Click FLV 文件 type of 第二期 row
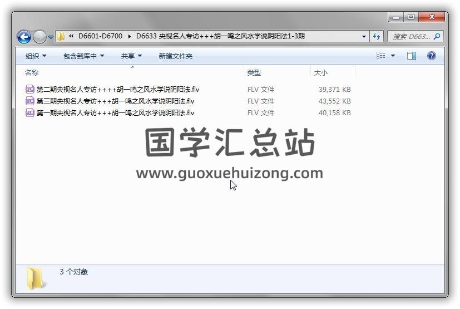The width and height of the screenshot is (460, 309). [x=261, y=89]
